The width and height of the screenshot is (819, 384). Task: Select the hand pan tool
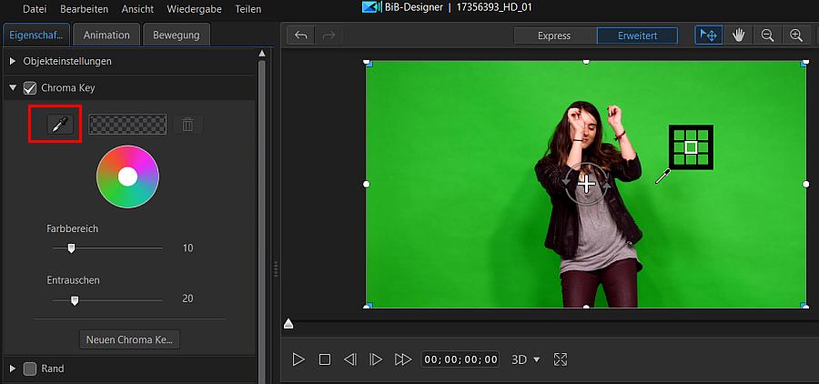[x=739, y=35]
